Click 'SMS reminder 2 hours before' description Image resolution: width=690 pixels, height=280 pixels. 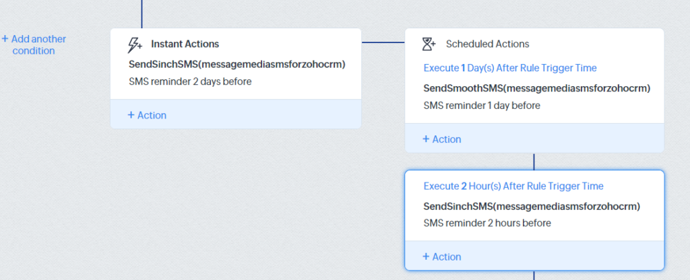click(487, 223)
